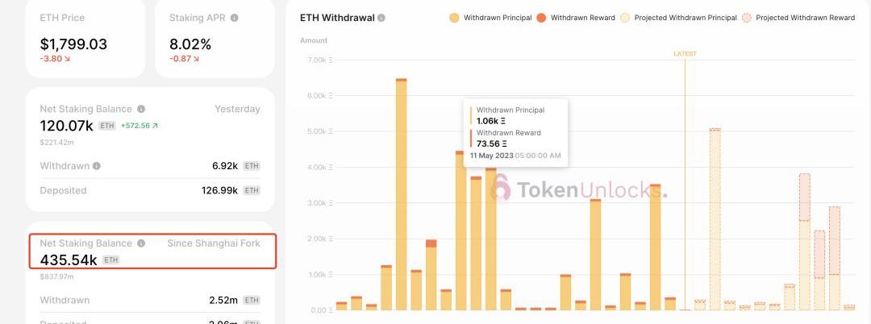Click the green up arrow beside +572.56

[x=156, y=126]
